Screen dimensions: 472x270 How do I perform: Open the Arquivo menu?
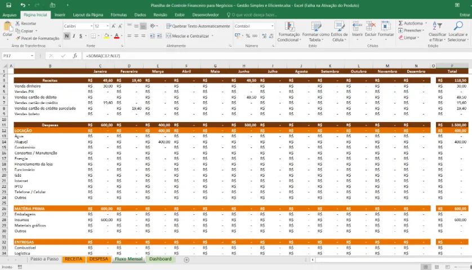[10, 15]
